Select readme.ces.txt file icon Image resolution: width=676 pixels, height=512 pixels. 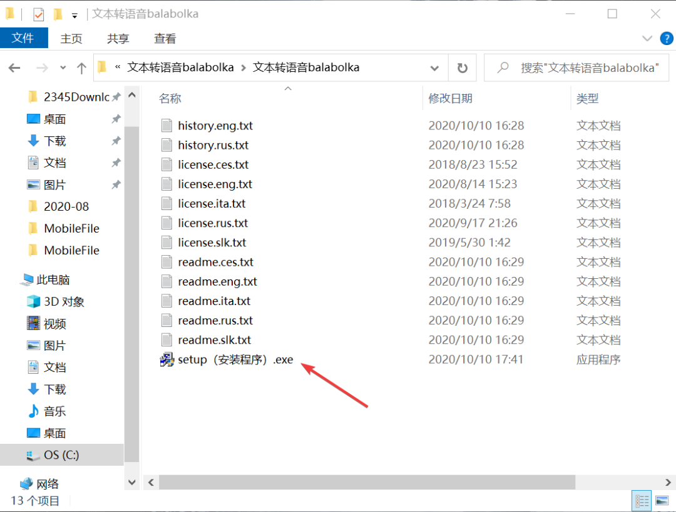(167, 262)
